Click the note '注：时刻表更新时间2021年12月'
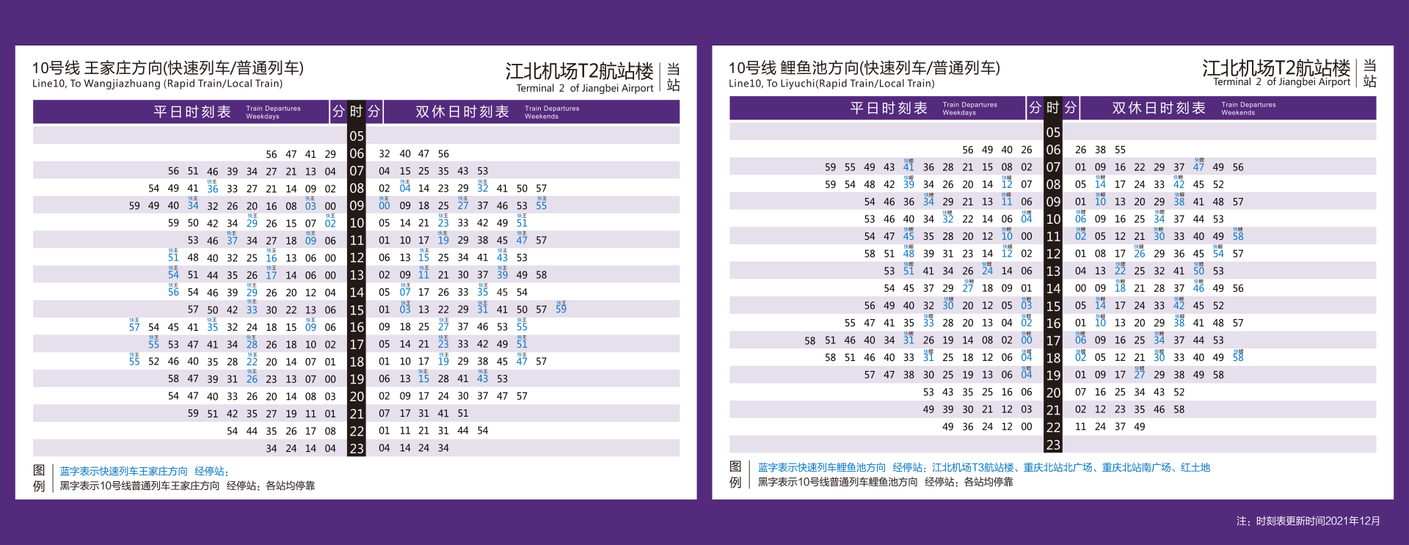The width and height of the screenshot is (1409, 545). (x=1308, y=521)
